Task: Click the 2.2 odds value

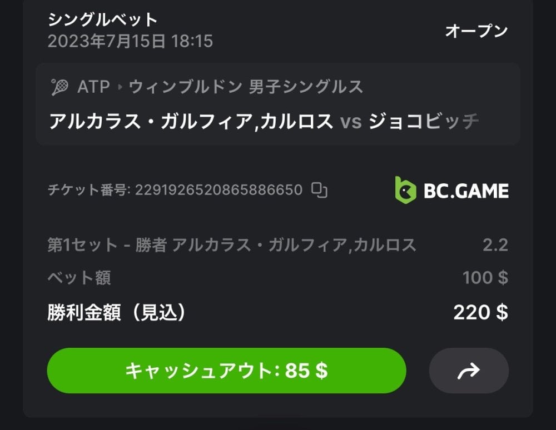Action: pos(495,245)
